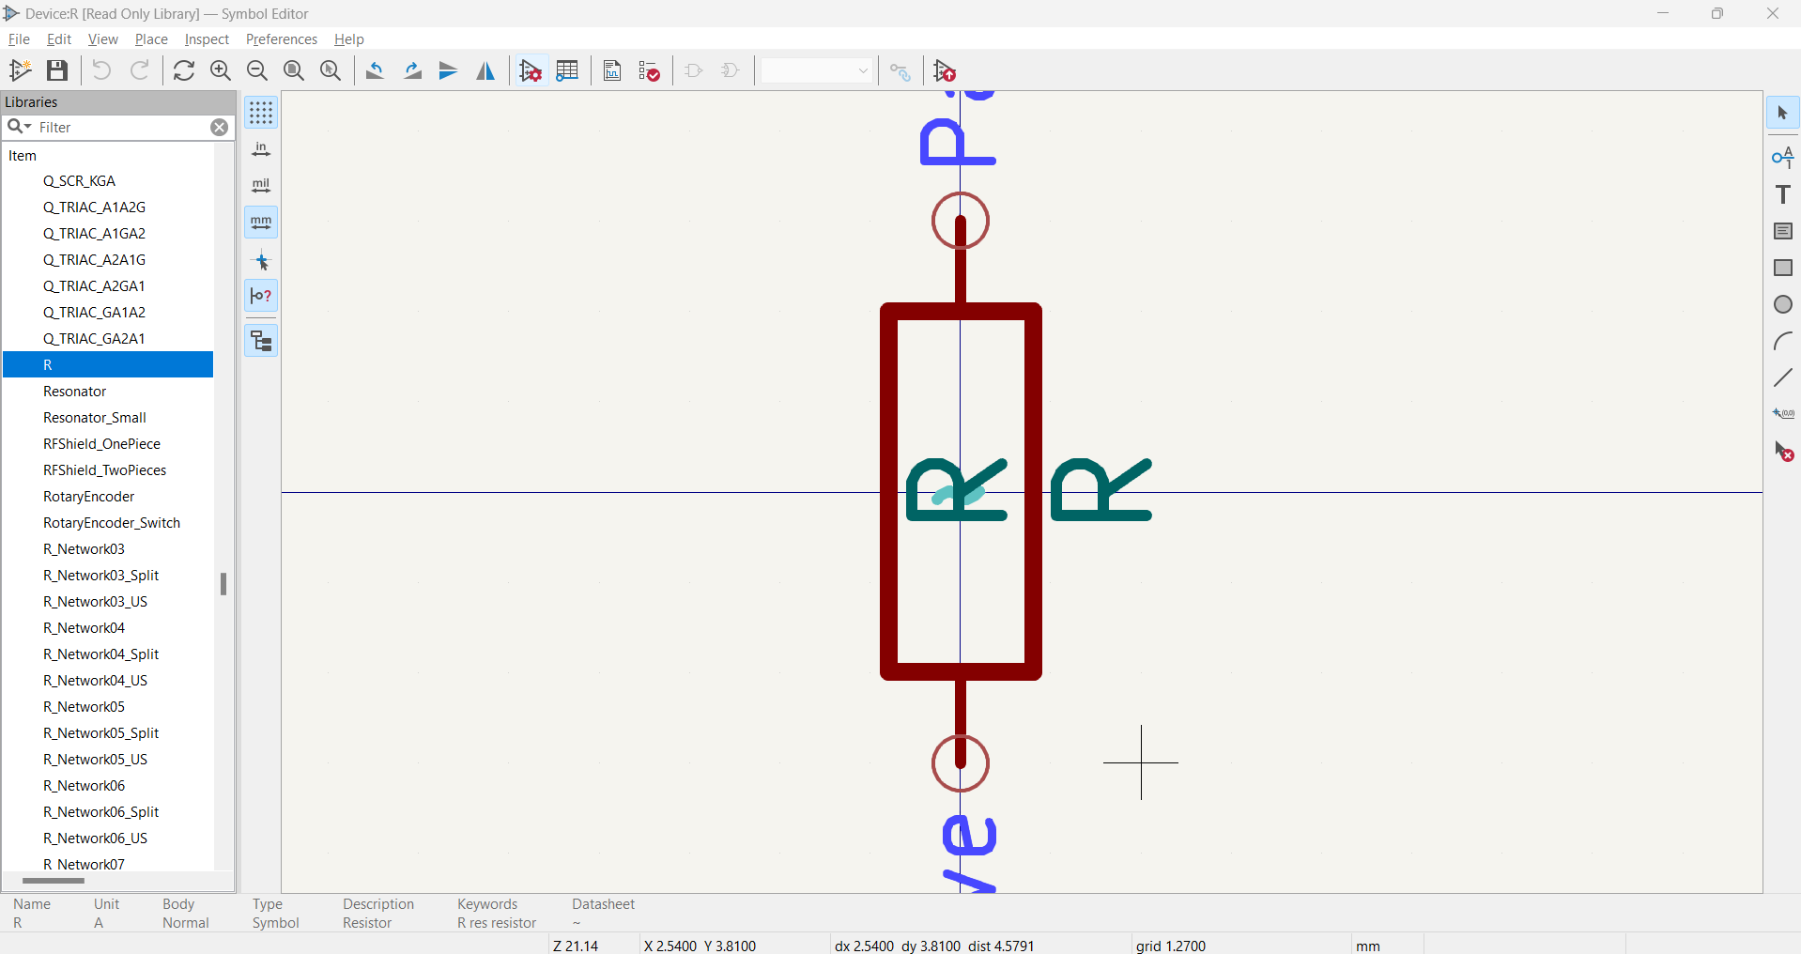Viewport: 1801px width, 954px height.
Task: Toggle the full-window crosshair cursor
Action: tap(261, 262)
